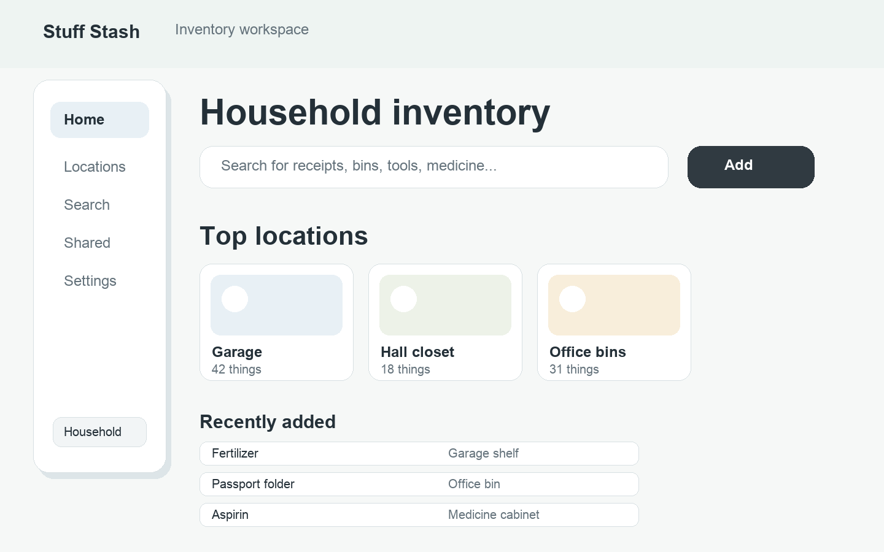The height and width of the screenshot is (552, 884).
Task: Click the Garage card thumbnail image
Action: 276,305
